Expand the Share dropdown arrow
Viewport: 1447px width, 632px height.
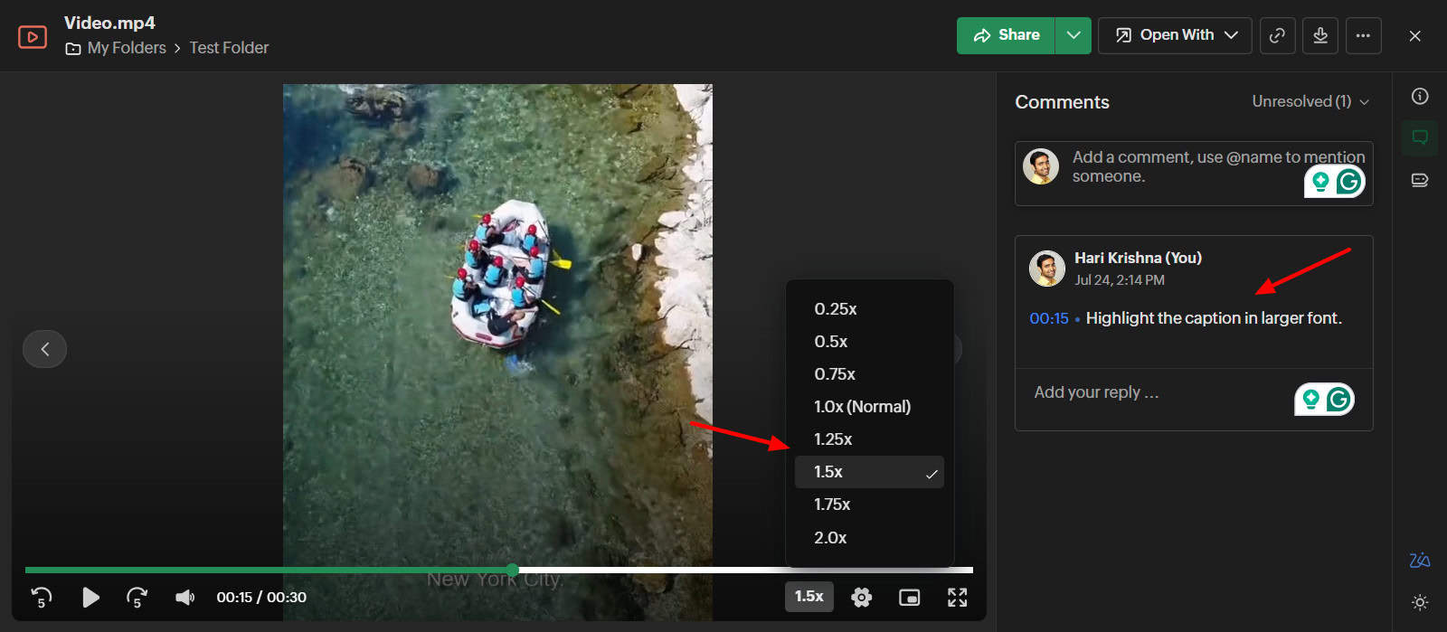(1073, 35)
